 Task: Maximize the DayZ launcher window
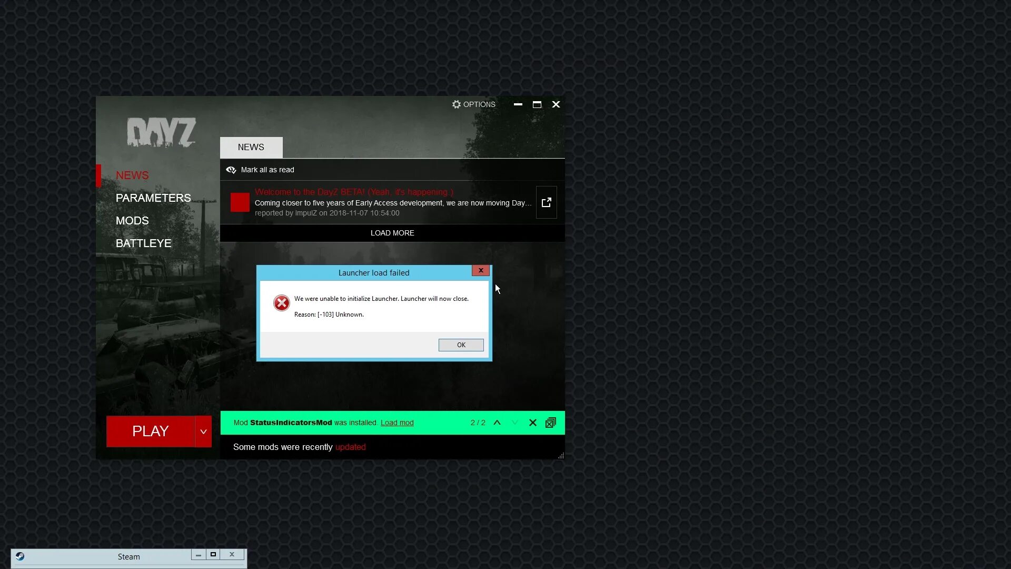coord(537,104)
